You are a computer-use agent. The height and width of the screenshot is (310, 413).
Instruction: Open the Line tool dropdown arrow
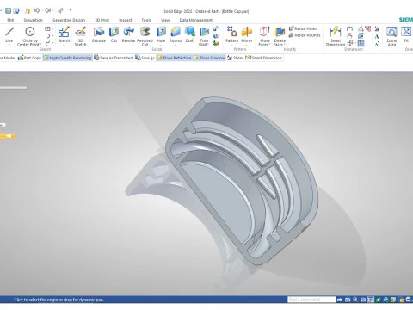[9, 46]
